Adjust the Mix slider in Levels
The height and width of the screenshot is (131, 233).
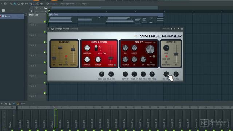(176, 54)
